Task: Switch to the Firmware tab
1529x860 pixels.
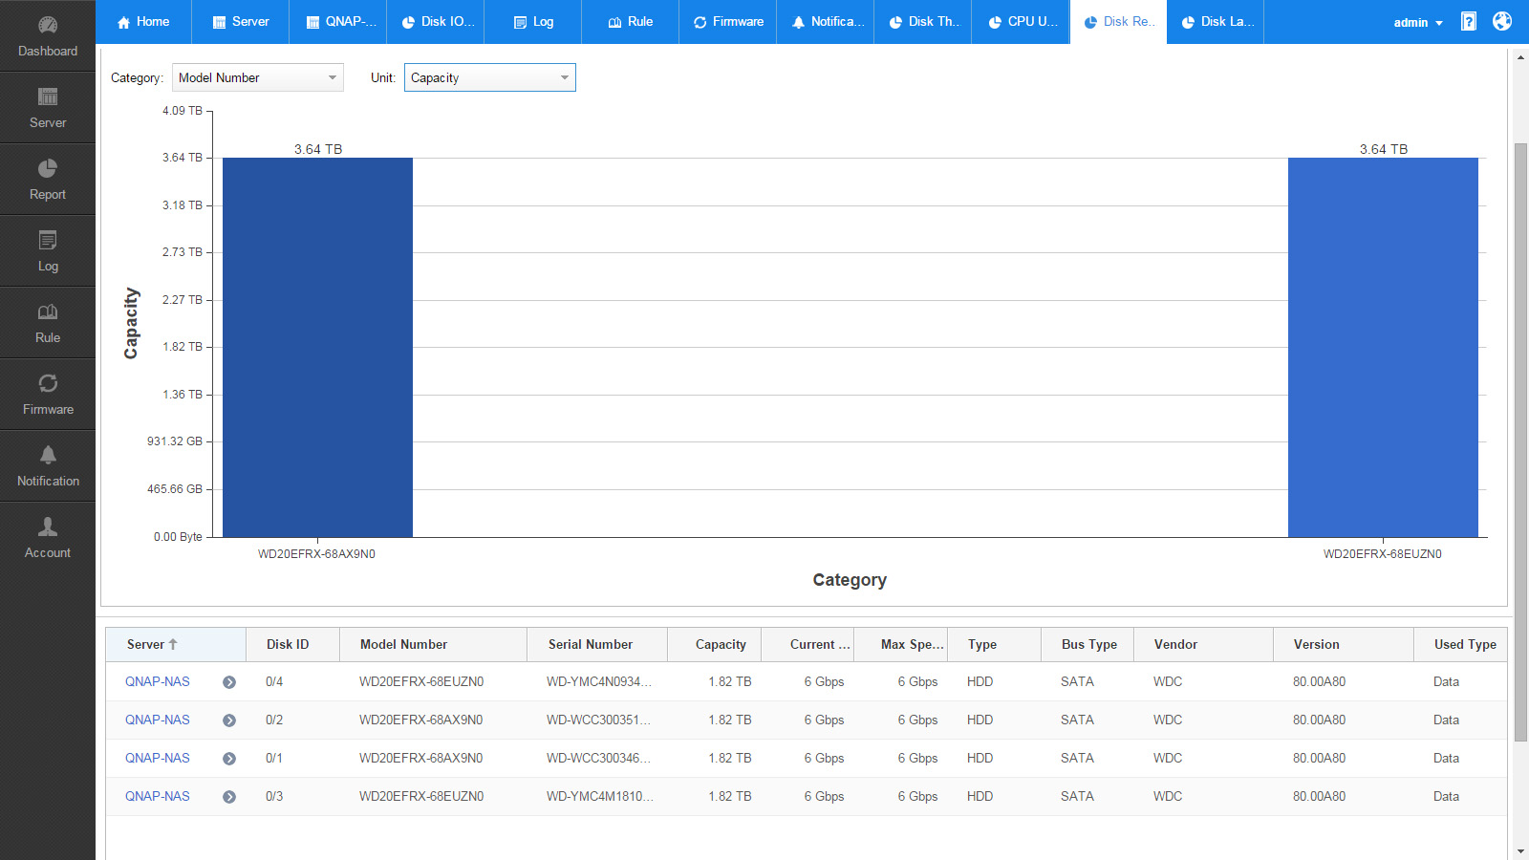Action: [728, 22]
